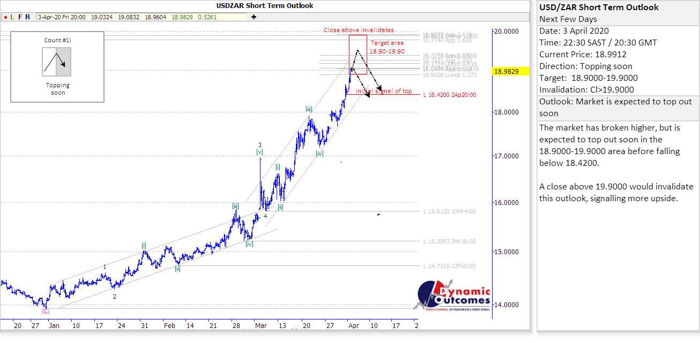Click the Jan label on date axis
The width and height of the screenshot is (700, 343).
pyautogui.click(x=54, y=325)
